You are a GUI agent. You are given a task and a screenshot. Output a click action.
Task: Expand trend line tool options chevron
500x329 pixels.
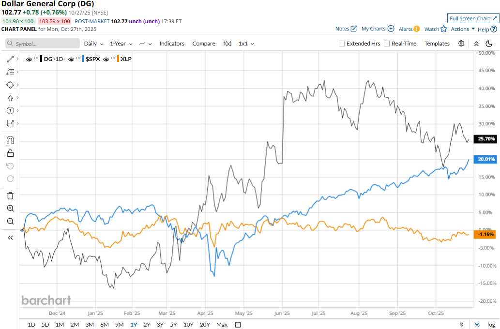(x=17, y=59)
